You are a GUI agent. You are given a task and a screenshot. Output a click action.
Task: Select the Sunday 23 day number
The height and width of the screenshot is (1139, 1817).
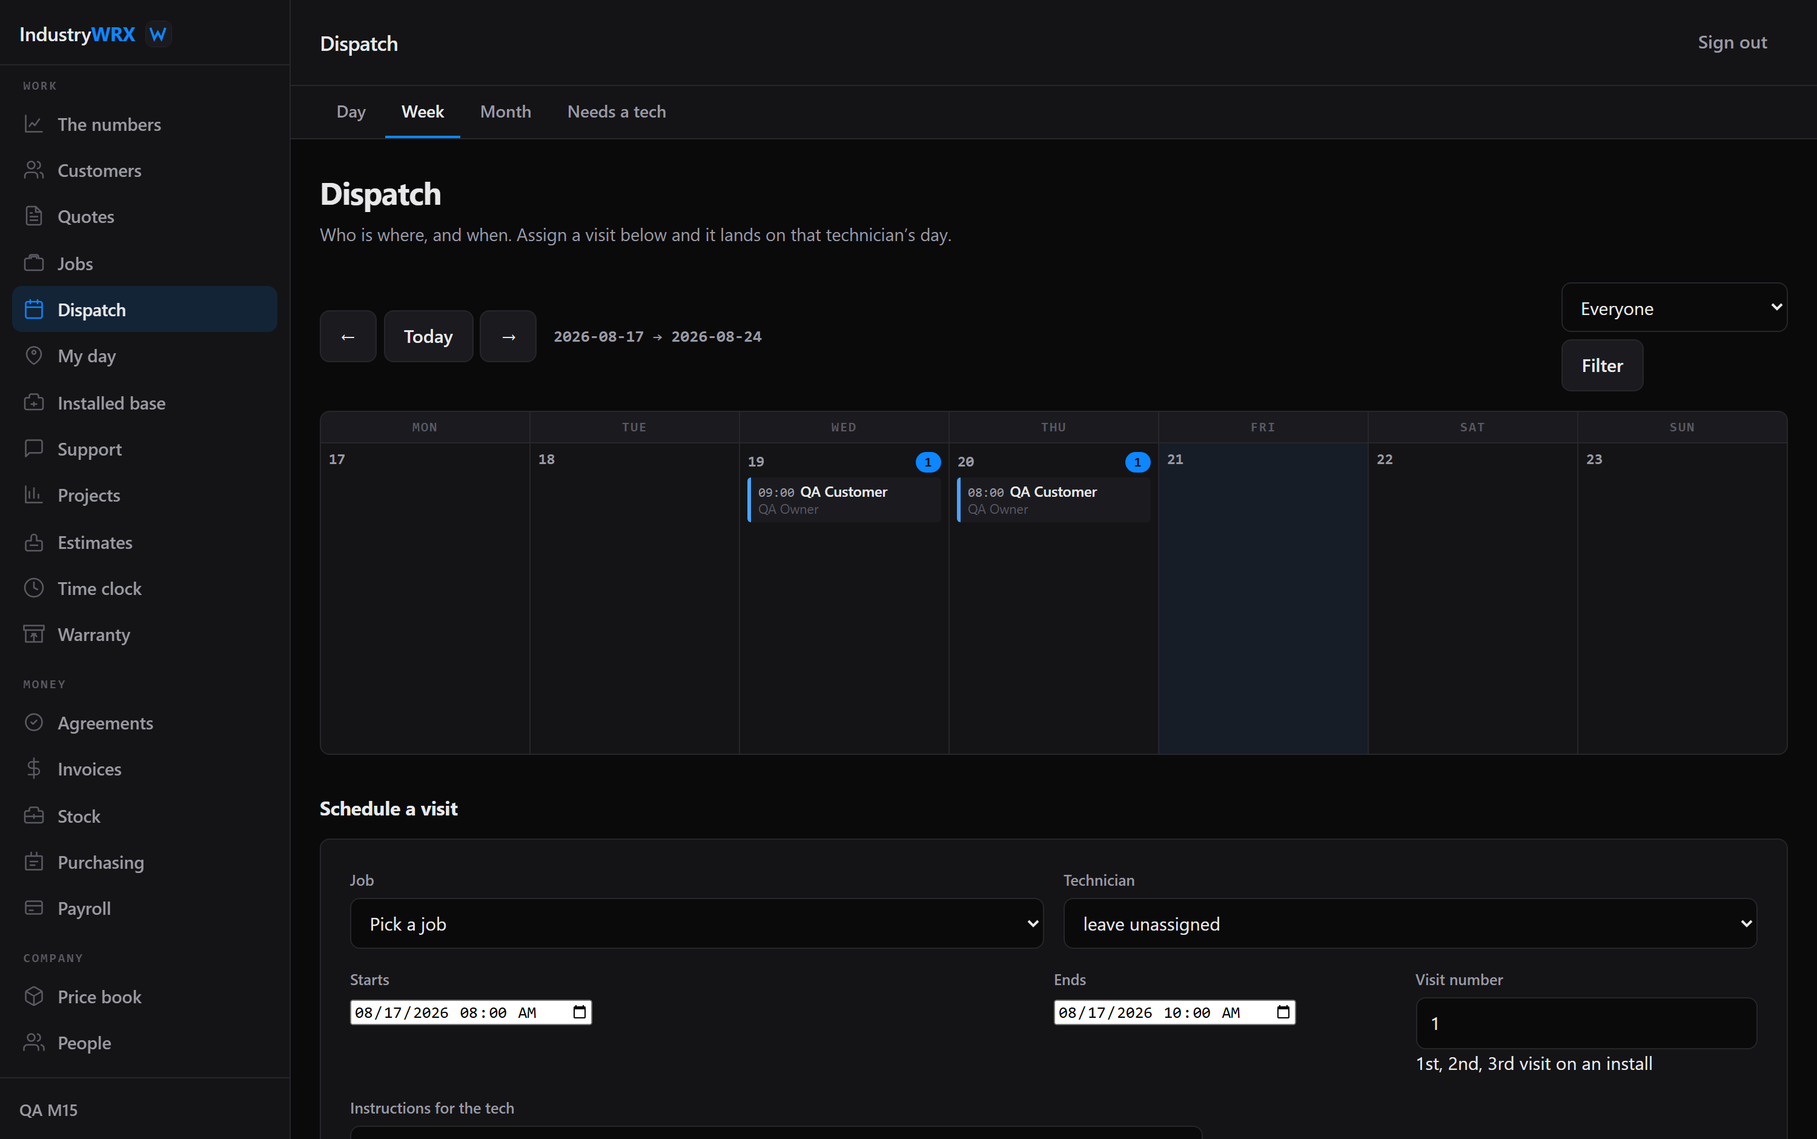click(1594, 459)
